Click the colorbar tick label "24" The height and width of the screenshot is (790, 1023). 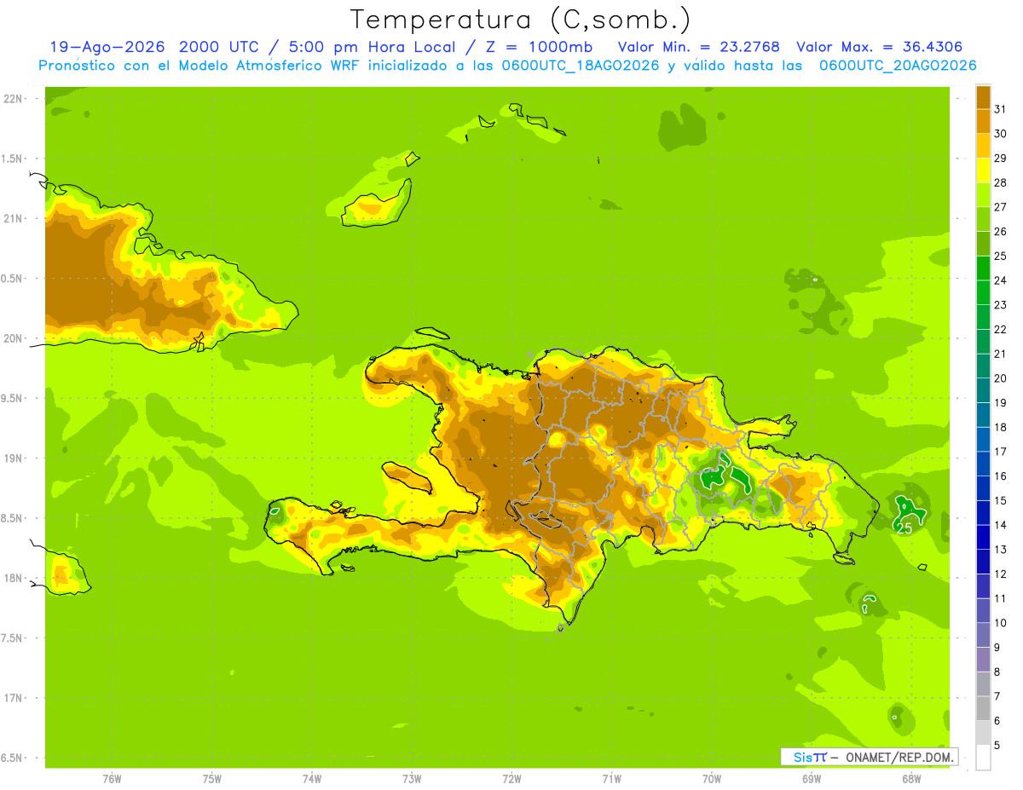[1001, 280]
